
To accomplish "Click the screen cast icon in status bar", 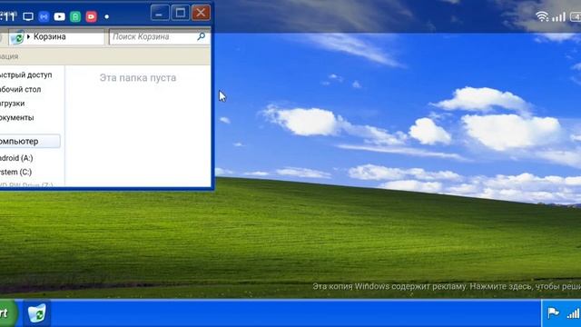I will [x=28, y=16].
